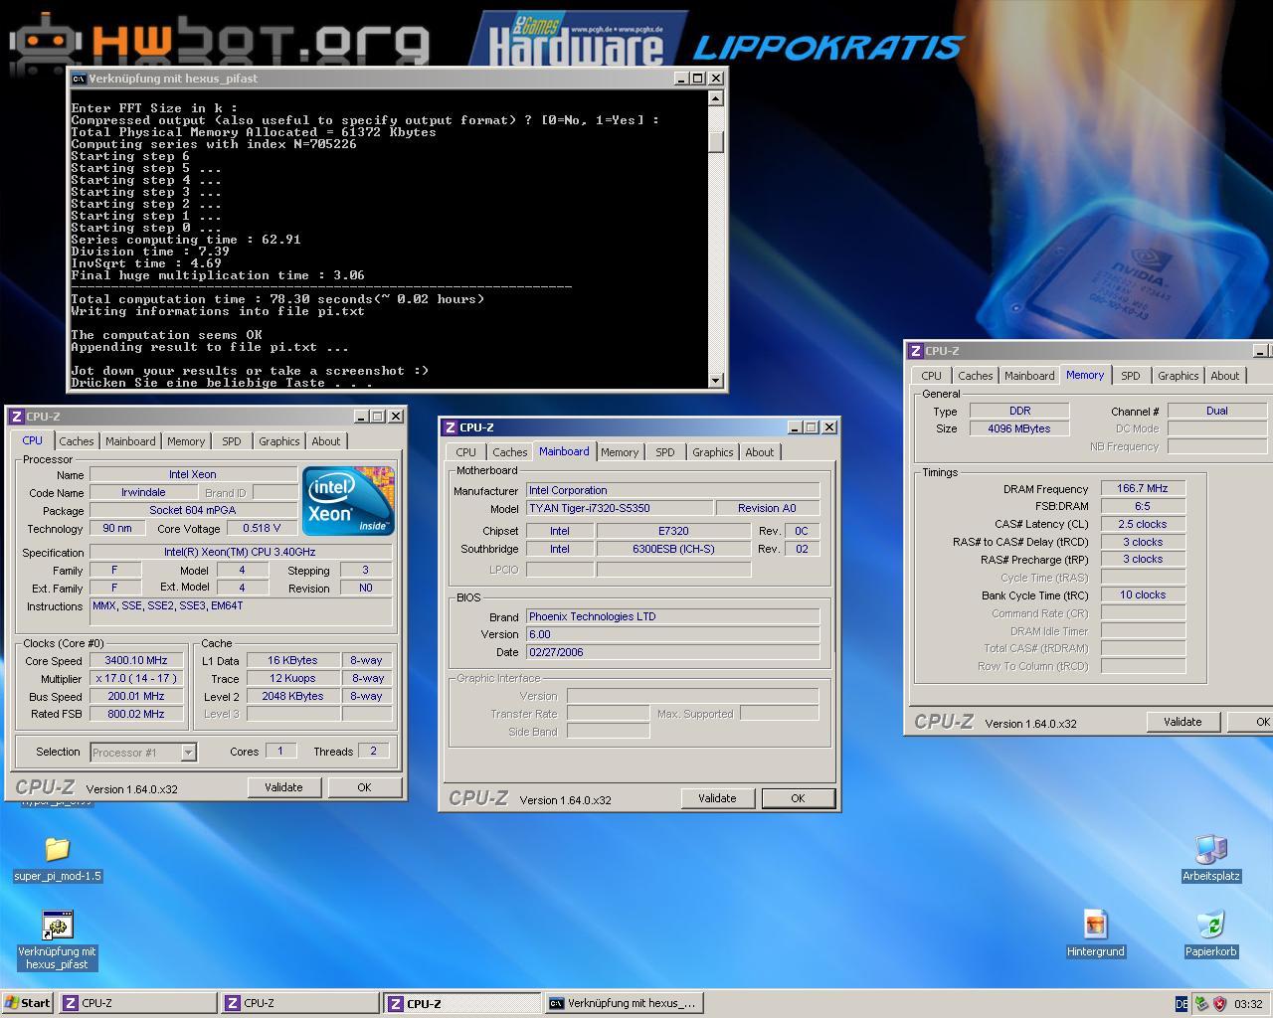This screenshot has width=1273, height=1018.
Task: Click the Intel Xeon inside logo
Action: pyautogui.click(x=348, y=501)
